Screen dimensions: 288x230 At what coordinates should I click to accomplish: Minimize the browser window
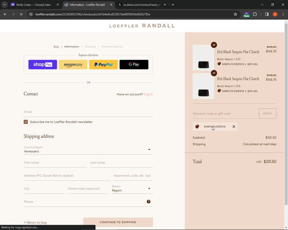[262, 5]
